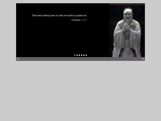161x121 pixels.
Task: Click the author text "Confucio - 孔子"
Action: pyautogui.click(x=79, y=20)
